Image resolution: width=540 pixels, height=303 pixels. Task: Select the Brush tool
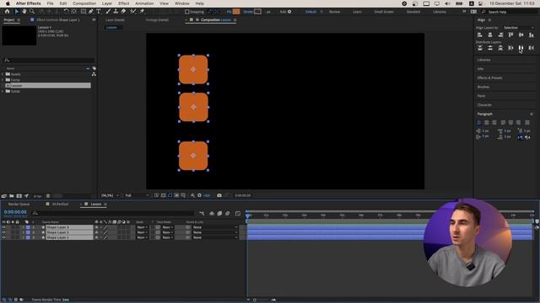click(x=108, y=12)
